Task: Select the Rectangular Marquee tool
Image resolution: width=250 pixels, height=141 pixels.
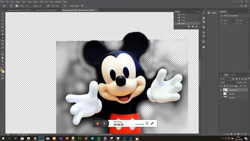Action: (2, 17)
